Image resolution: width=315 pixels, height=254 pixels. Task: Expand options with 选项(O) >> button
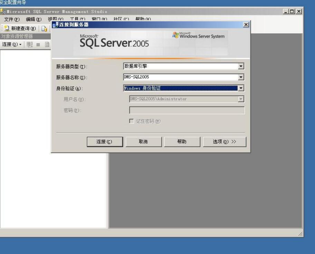(x=225, y=142)
